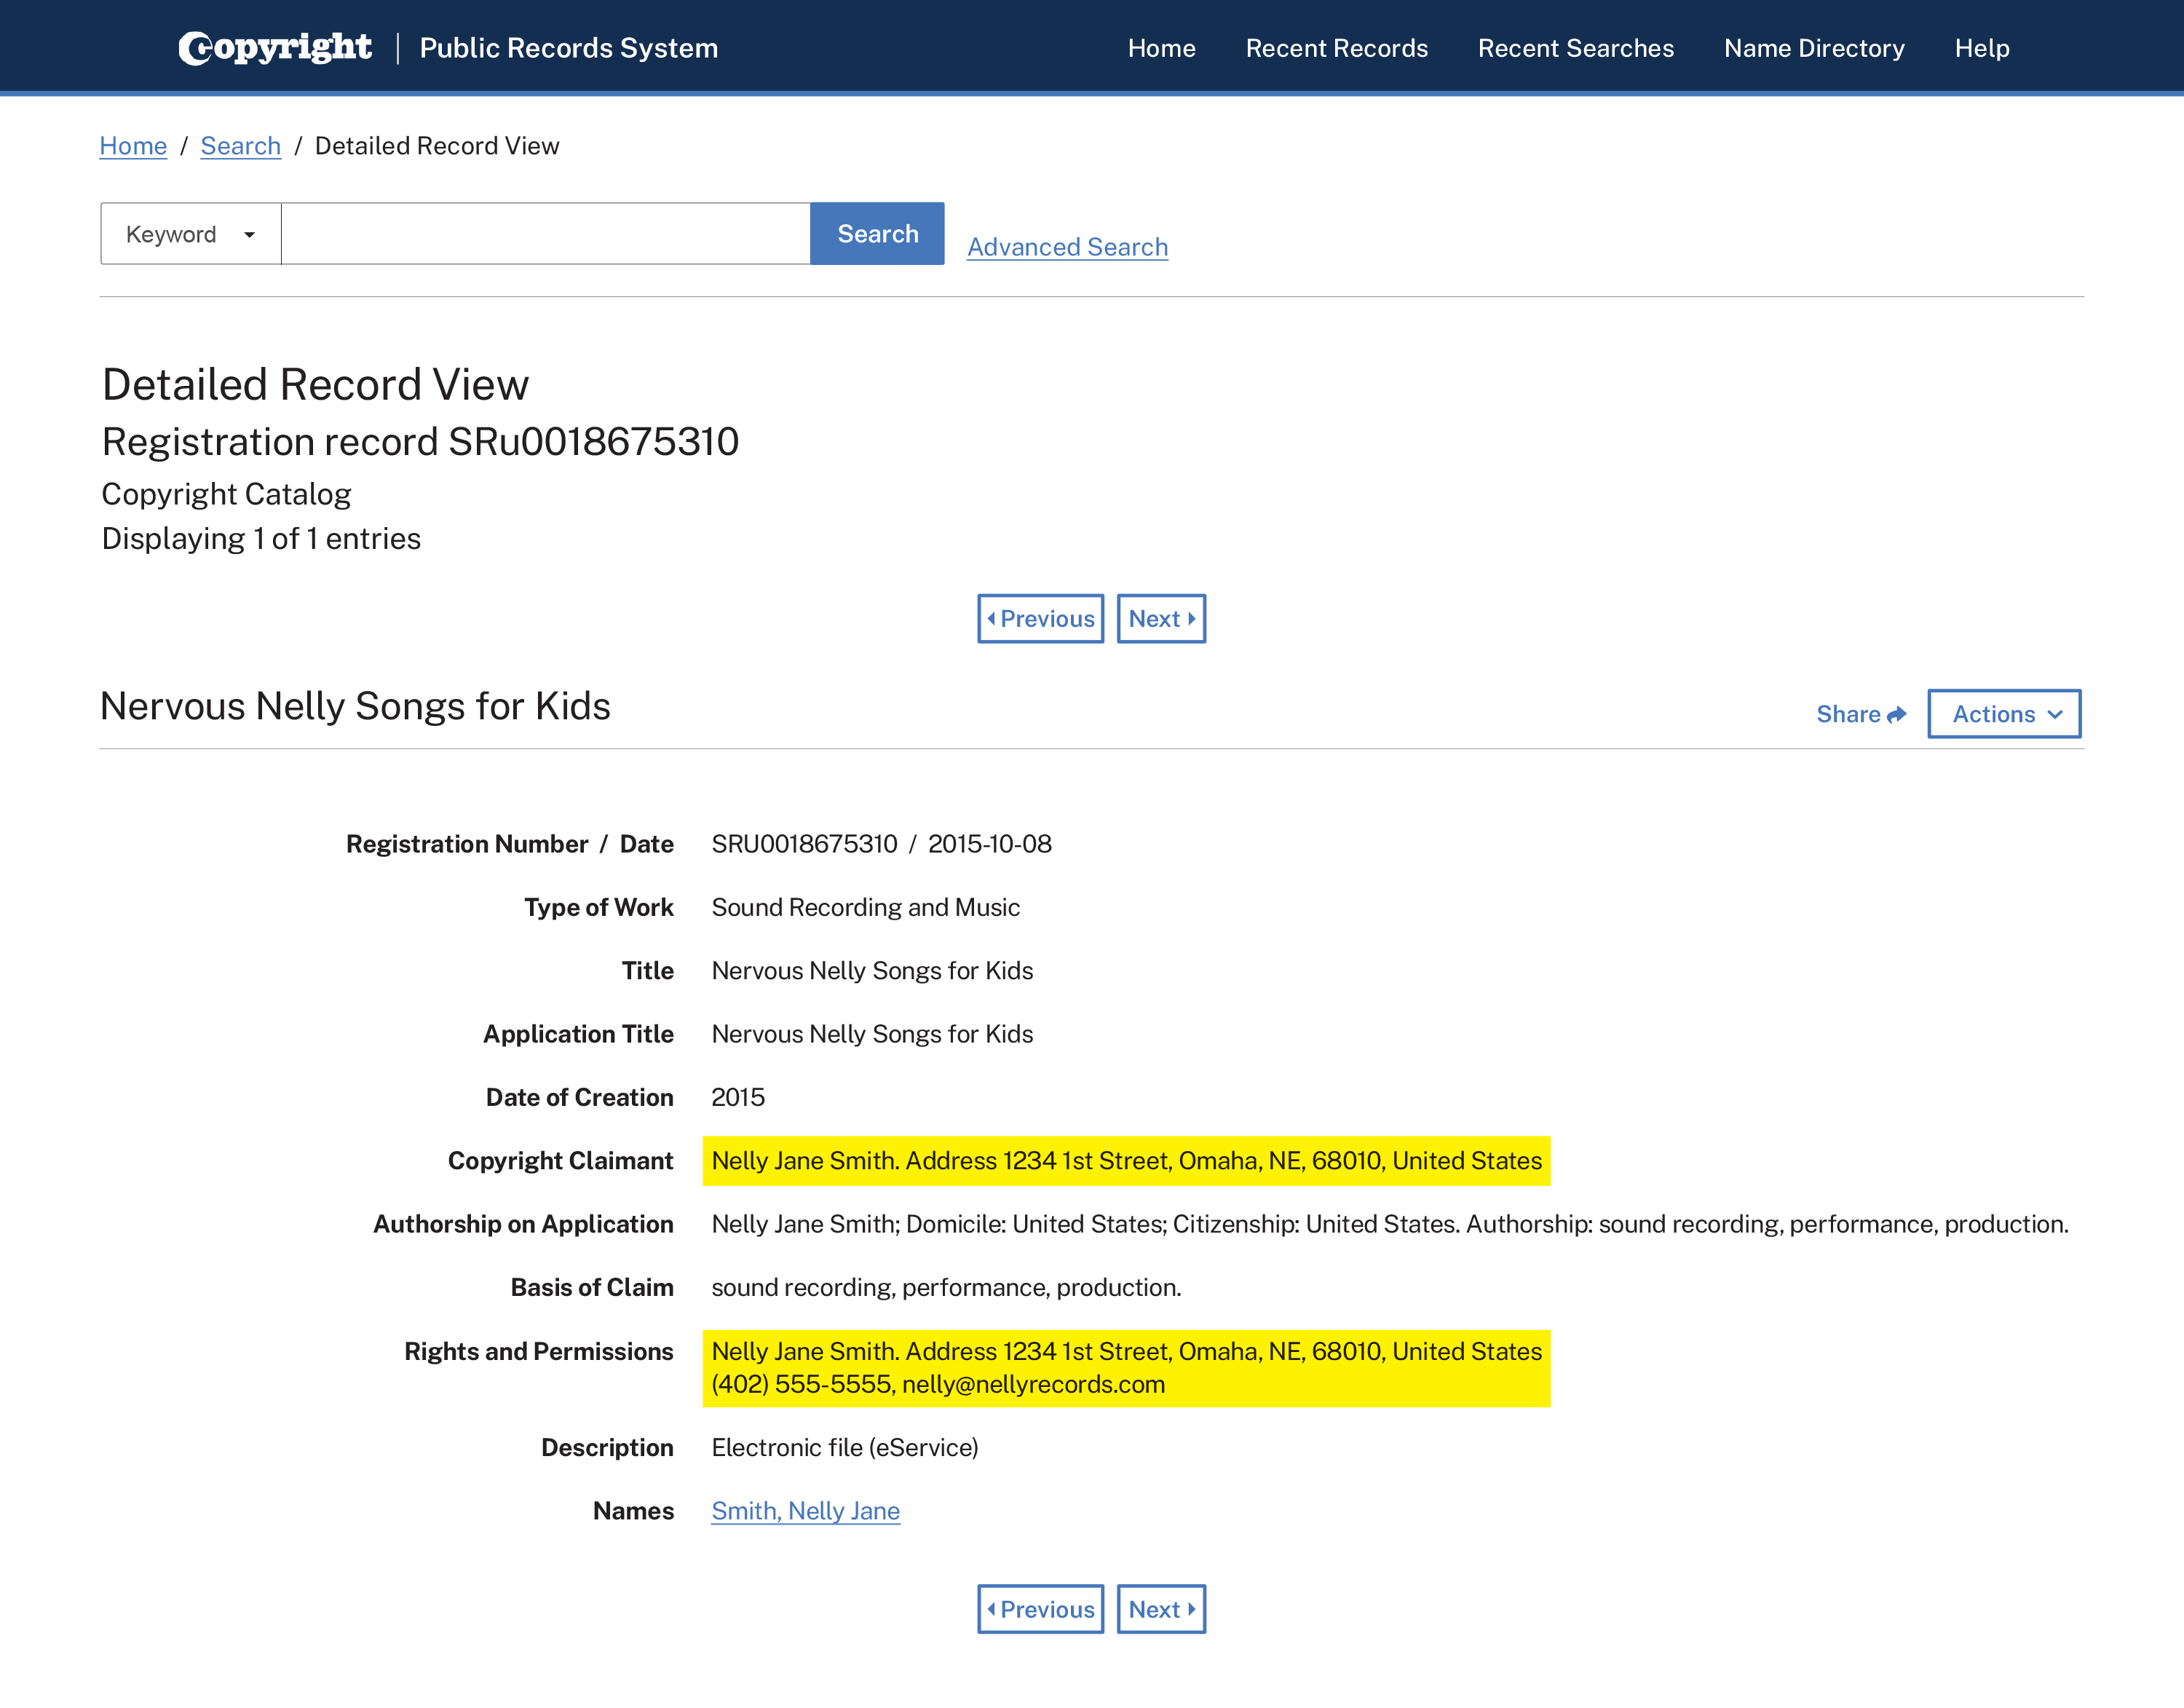This screenshot has width=2184, height=1708.
Task: Click registration number SRU0018675310 / 2015-10-08 value
Action: (881, 844)
